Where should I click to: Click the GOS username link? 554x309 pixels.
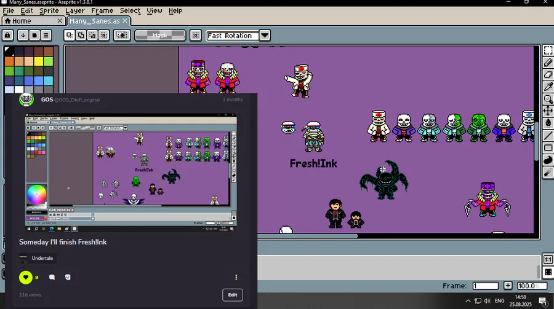point(47,100)
